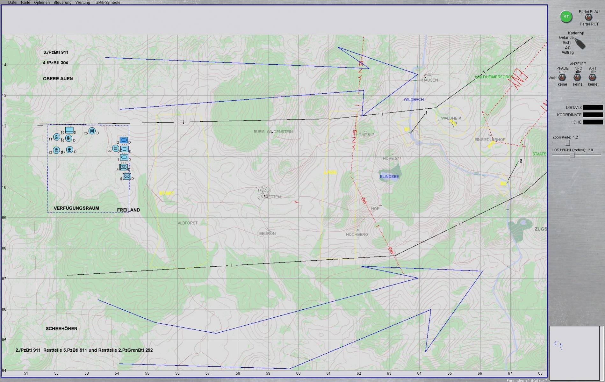Screen dimensions: 605x382
Task: Click mechanized infantry unit 4 symbol
Action: (x=124, y=167)
